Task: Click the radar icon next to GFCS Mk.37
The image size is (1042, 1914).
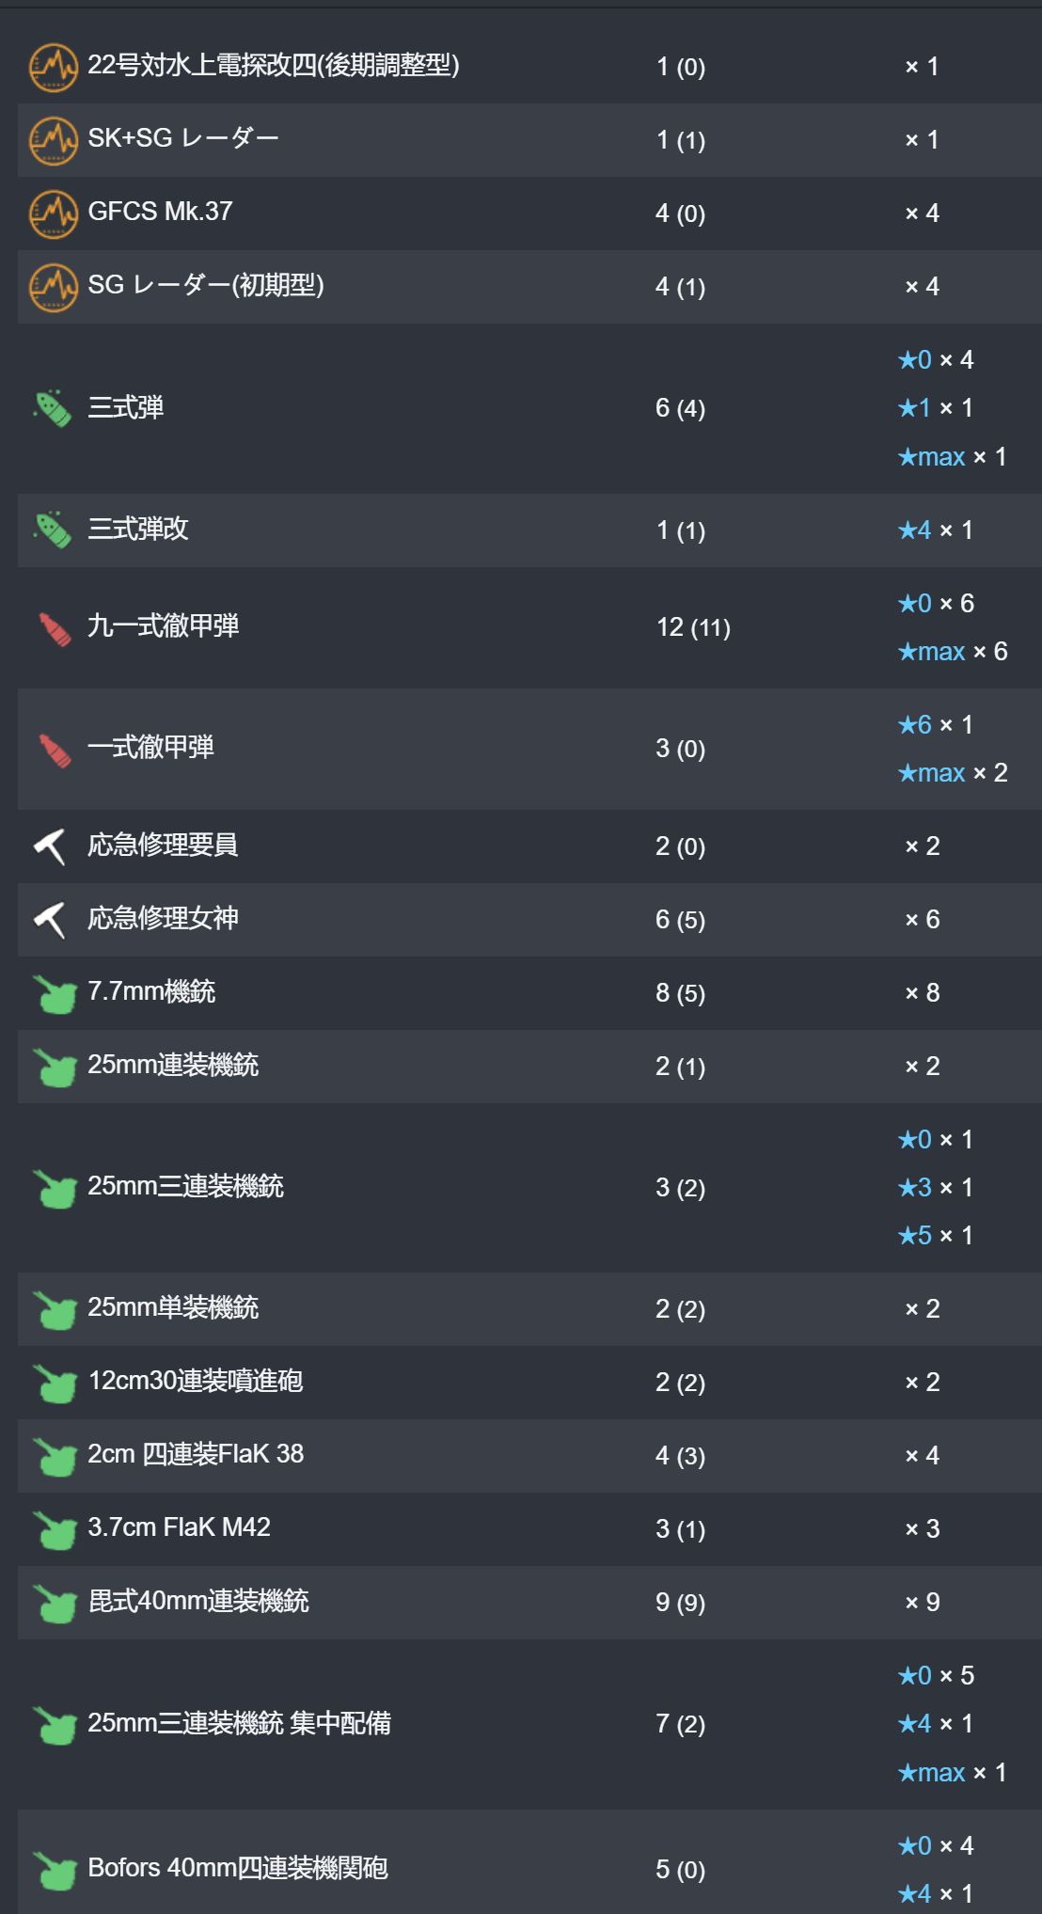Action: [53, 214]
